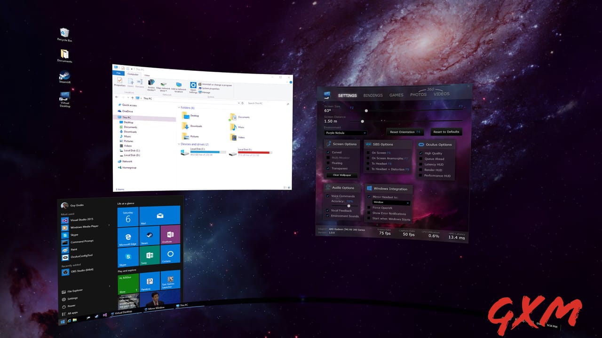Switch to the Photos tab
602x338 pixels.
click(418, 94)
